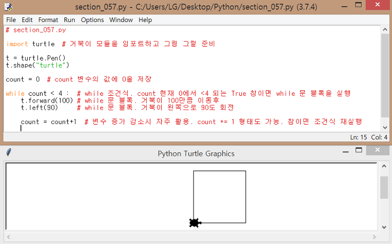
Task: Open the Edit menu
Action: [x=27, y=19]
